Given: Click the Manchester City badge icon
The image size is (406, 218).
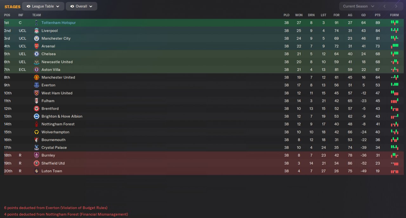Looking at the screenshot, I should coord(36,38).
